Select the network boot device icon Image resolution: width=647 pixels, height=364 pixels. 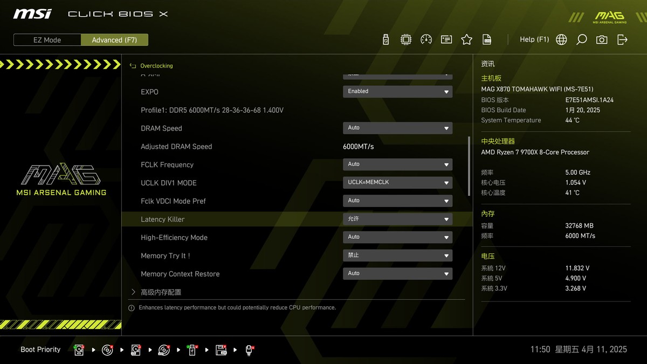(x=249, y=350)
